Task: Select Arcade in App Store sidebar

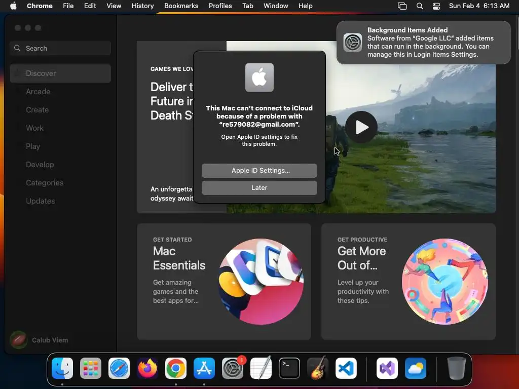Action: (x=60, y=92)
